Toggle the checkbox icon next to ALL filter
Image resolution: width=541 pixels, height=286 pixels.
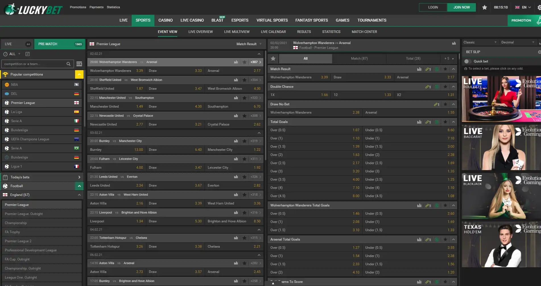(28, 54)
